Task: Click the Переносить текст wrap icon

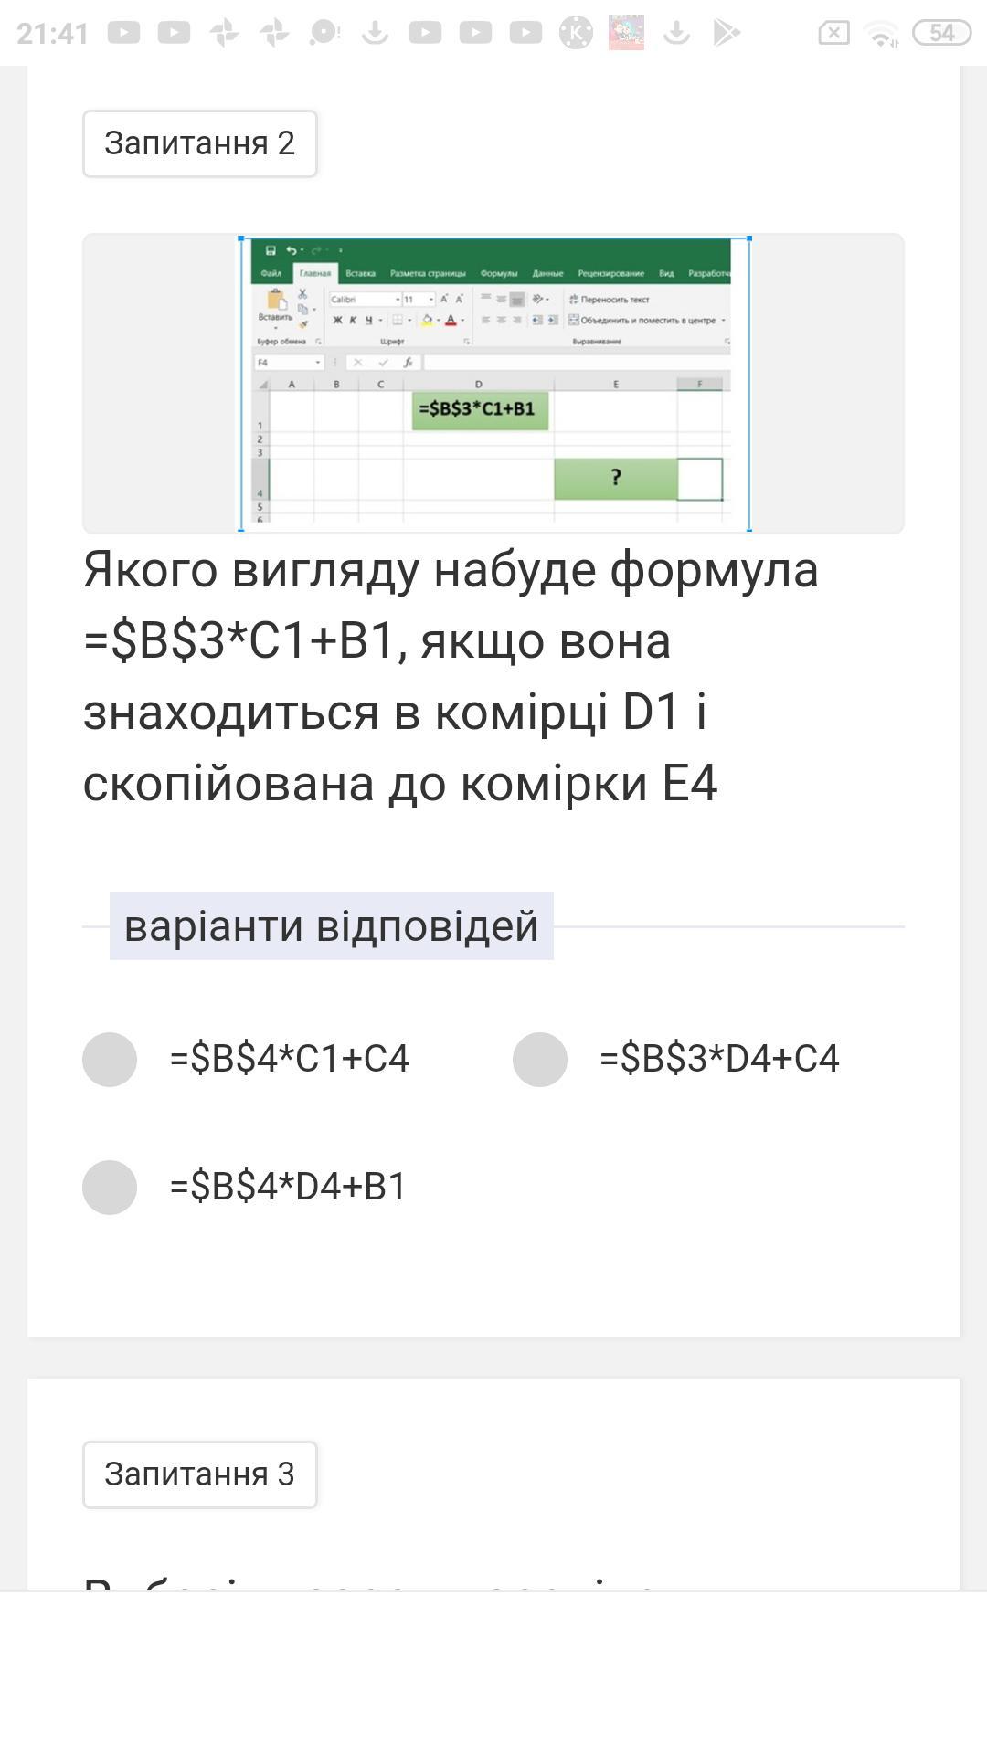Action: point(574,299)
